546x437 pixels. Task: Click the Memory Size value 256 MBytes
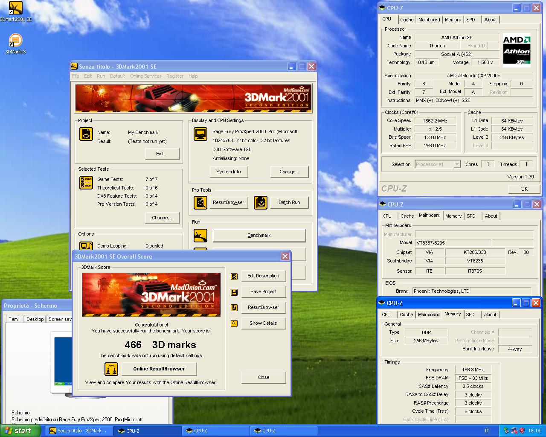click(426, 341)
